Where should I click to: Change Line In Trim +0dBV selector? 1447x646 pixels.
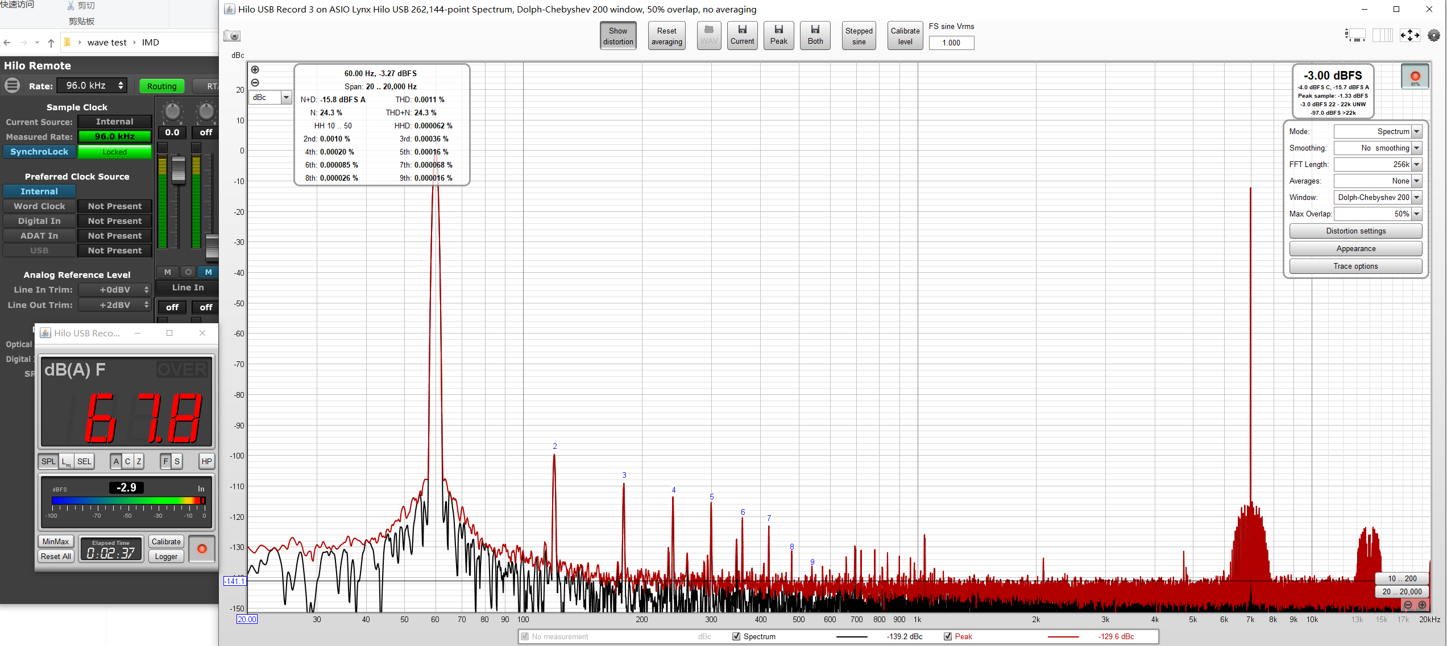(x=114, y=290)
